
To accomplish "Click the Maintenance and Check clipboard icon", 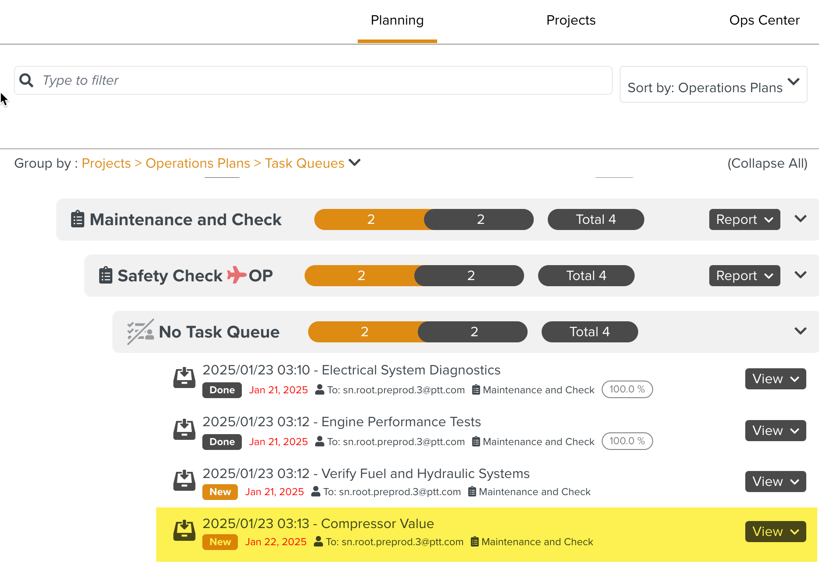I will (78, 219).
